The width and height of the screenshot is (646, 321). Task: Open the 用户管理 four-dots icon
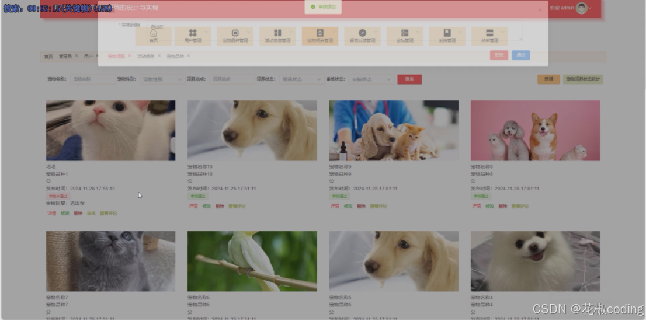tap(193, 33)
